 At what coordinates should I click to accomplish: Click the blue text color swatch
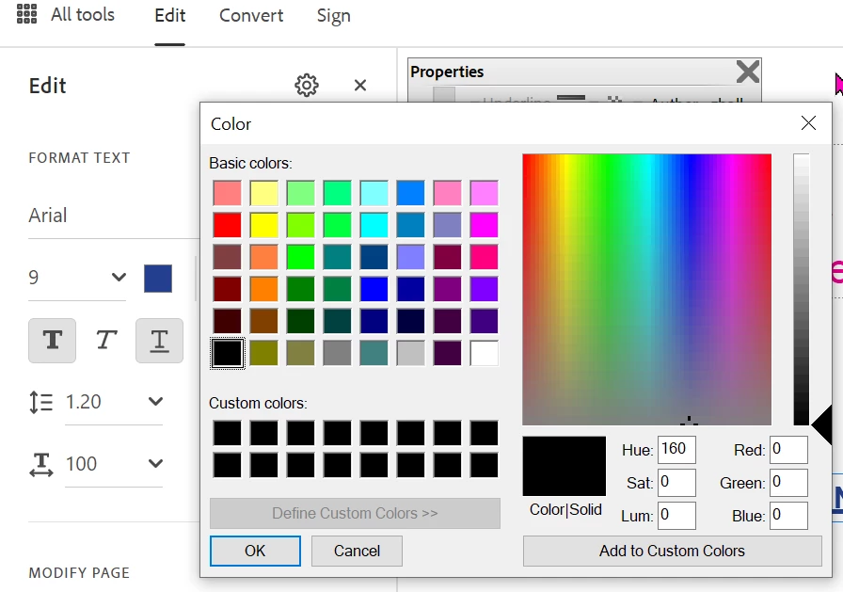[158, 279]
